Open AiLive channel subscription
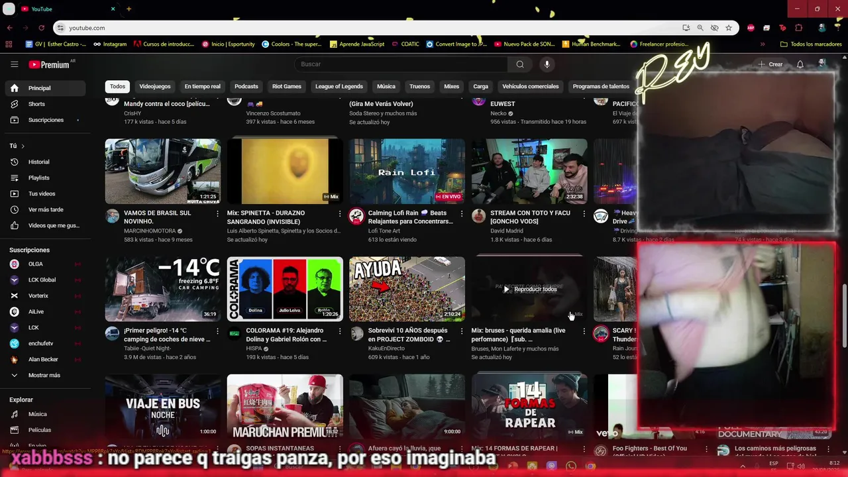Screen dimensions: 848x477 [45, 311]
